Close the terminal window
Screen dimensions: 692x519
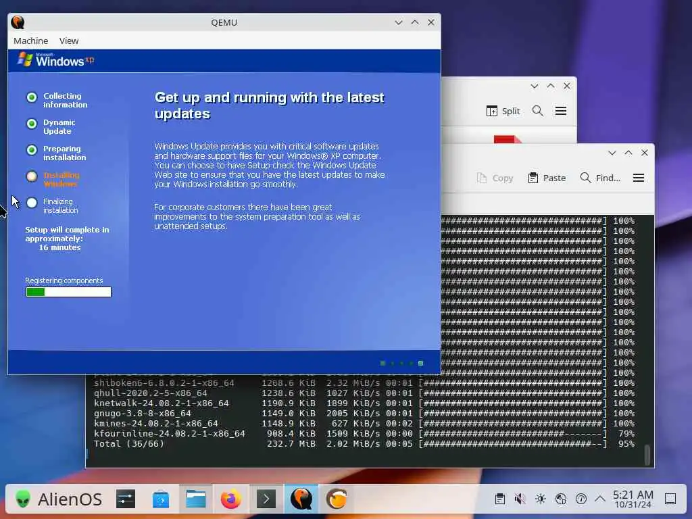click(x=645, y=153)
